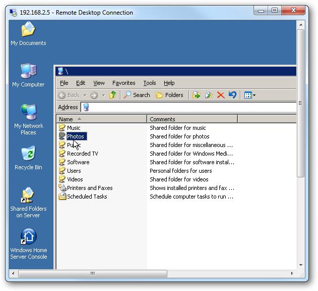Click the Delete red X icon
This screenshot has height=291, width=318.
[221, 95]
